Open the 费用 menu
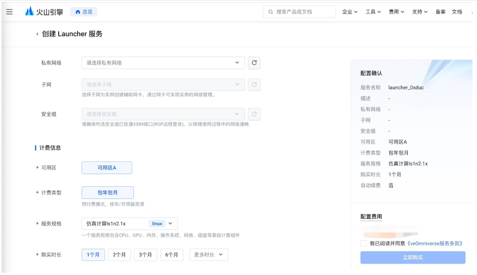The width and height of the screenshot is (477, 275). (396, 12)
